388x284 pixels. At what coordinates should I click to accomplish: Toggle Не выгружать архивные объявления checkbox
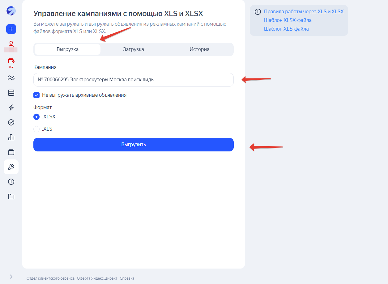[x=36, y=95]
